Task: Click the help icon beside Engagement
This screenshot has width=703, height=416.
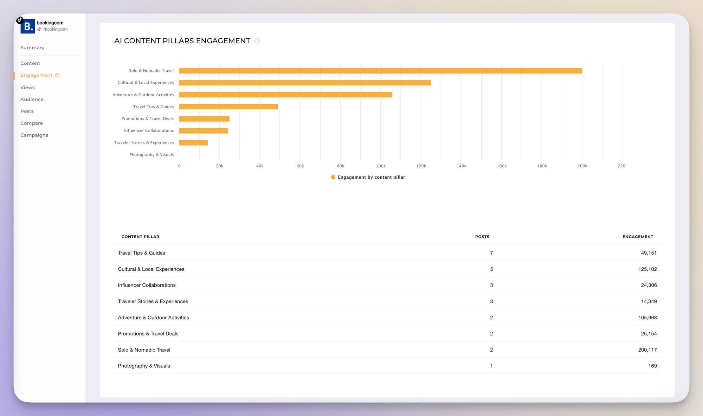Action: 57,75
